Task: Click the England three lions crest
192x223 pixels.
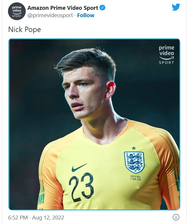Action: click(x=134, y=162)
